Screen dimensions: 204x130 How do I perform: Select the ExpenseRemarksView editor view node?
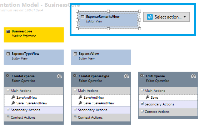(x=108, y=20)
